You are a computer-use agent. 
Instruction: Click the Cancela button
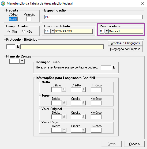pos(134,144)
